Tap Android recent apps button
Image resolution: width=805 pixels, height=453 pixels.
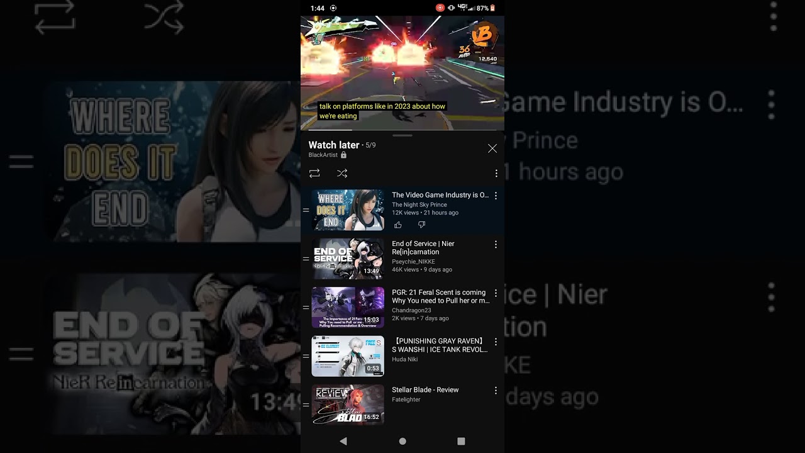461,442
